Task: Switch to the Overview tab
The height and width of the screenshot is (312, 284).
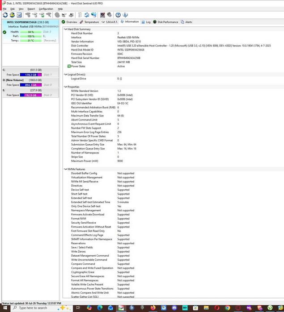Action: click(69, 22)
